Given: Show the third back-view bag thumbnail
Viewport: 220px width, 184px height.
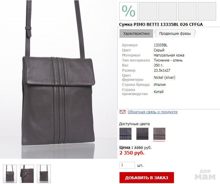Looking at the screenshot, I should coord(44,174).
